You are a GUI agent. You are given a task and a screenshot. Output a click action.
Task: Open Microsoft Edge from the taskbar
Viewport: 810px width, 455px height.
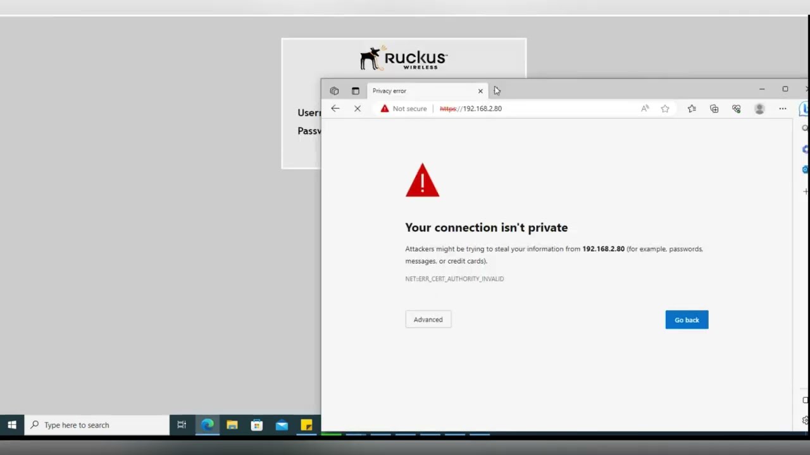pyautogui.click(x=208, y=425)
